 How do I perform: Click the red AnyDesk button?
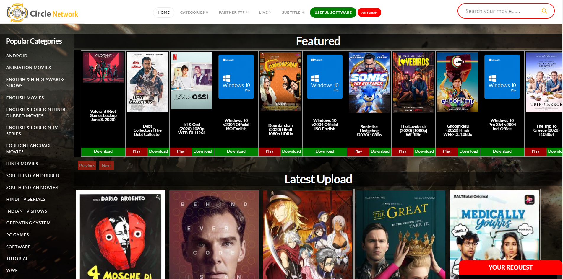369,12
